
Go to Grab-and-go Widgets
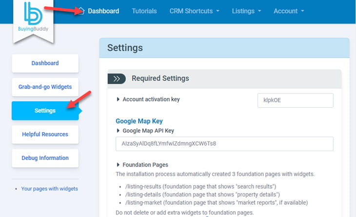click(45, 87)
